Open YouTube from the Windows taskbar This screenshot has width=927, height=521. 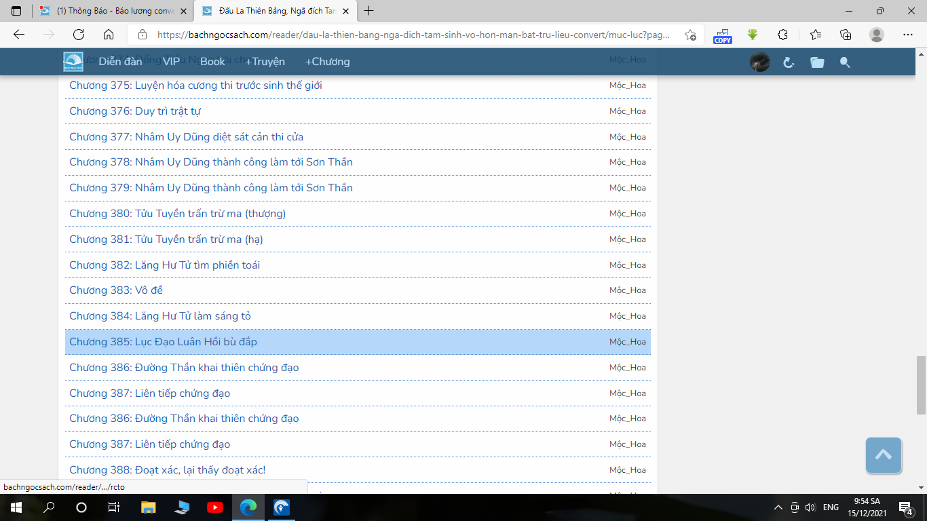tap(215, 507)
